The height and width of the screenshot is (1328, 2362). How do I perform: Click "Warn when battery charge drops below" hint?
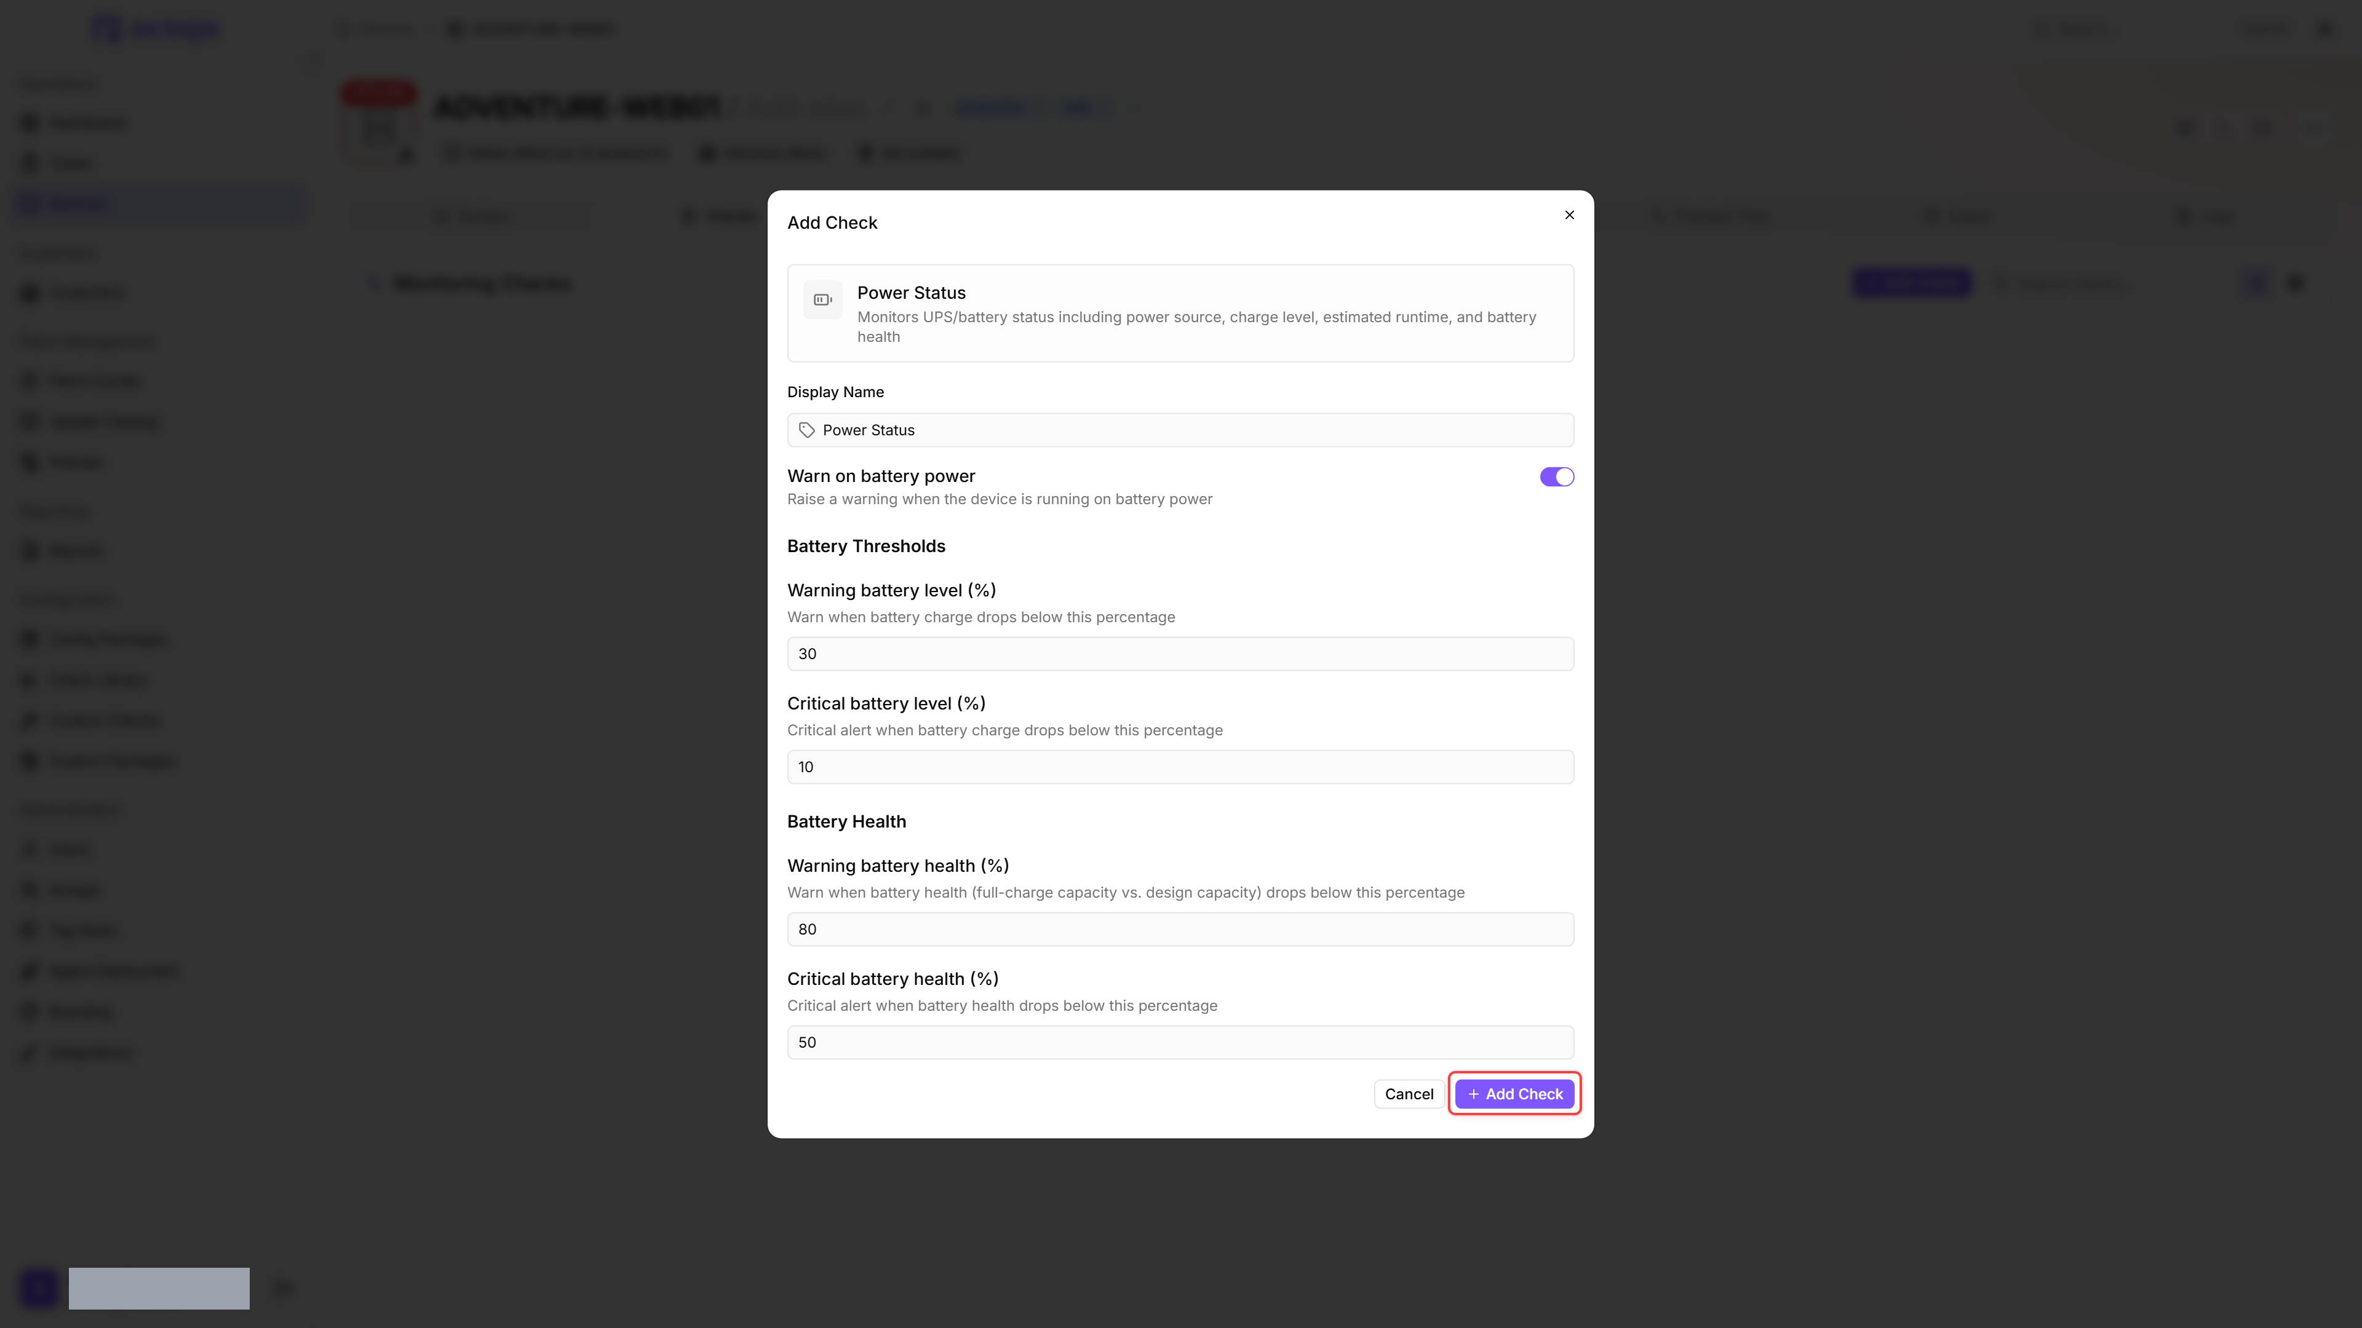point(980,617)
